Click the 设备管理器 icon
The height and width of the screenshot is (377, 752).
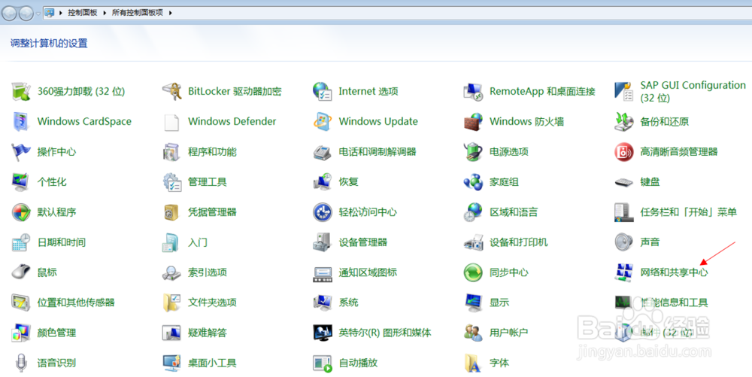point(323,242)
